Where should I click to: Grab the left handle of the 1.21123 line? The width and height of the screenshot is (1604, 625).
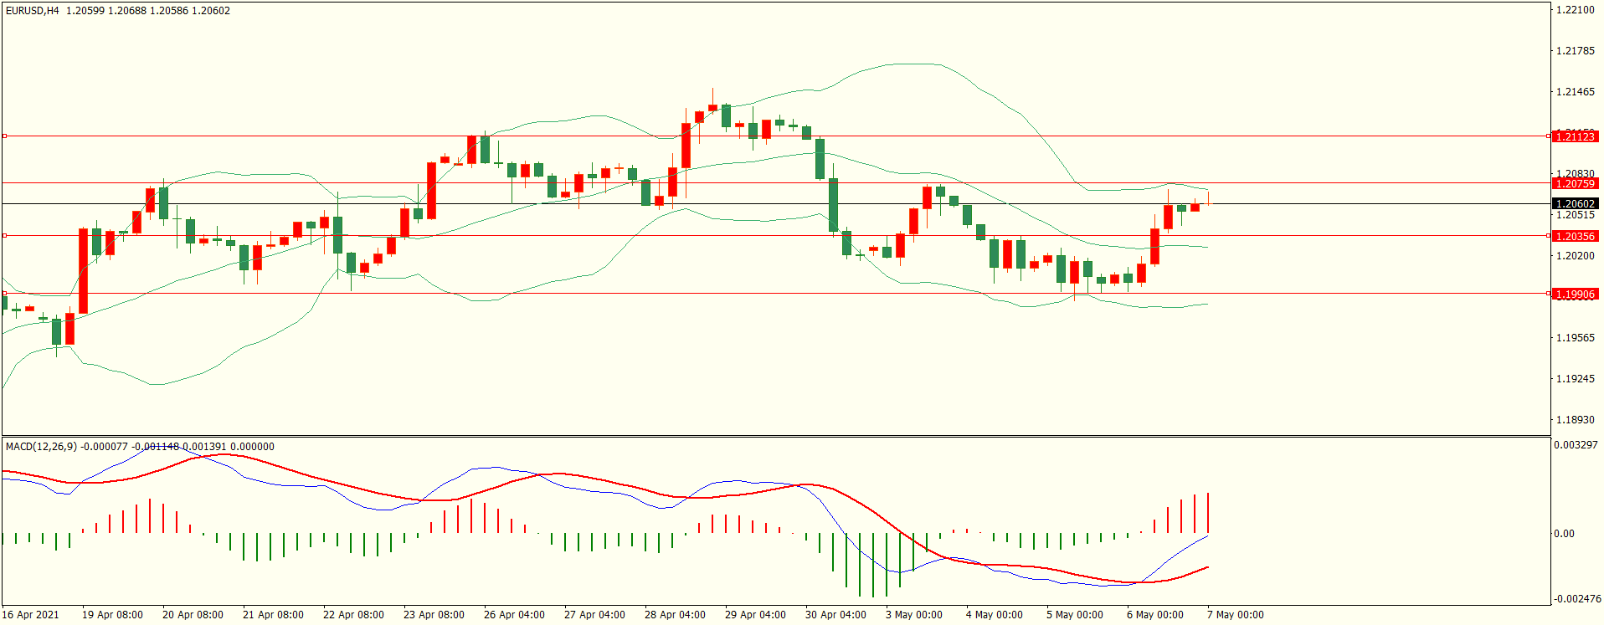tap(4, 136)
